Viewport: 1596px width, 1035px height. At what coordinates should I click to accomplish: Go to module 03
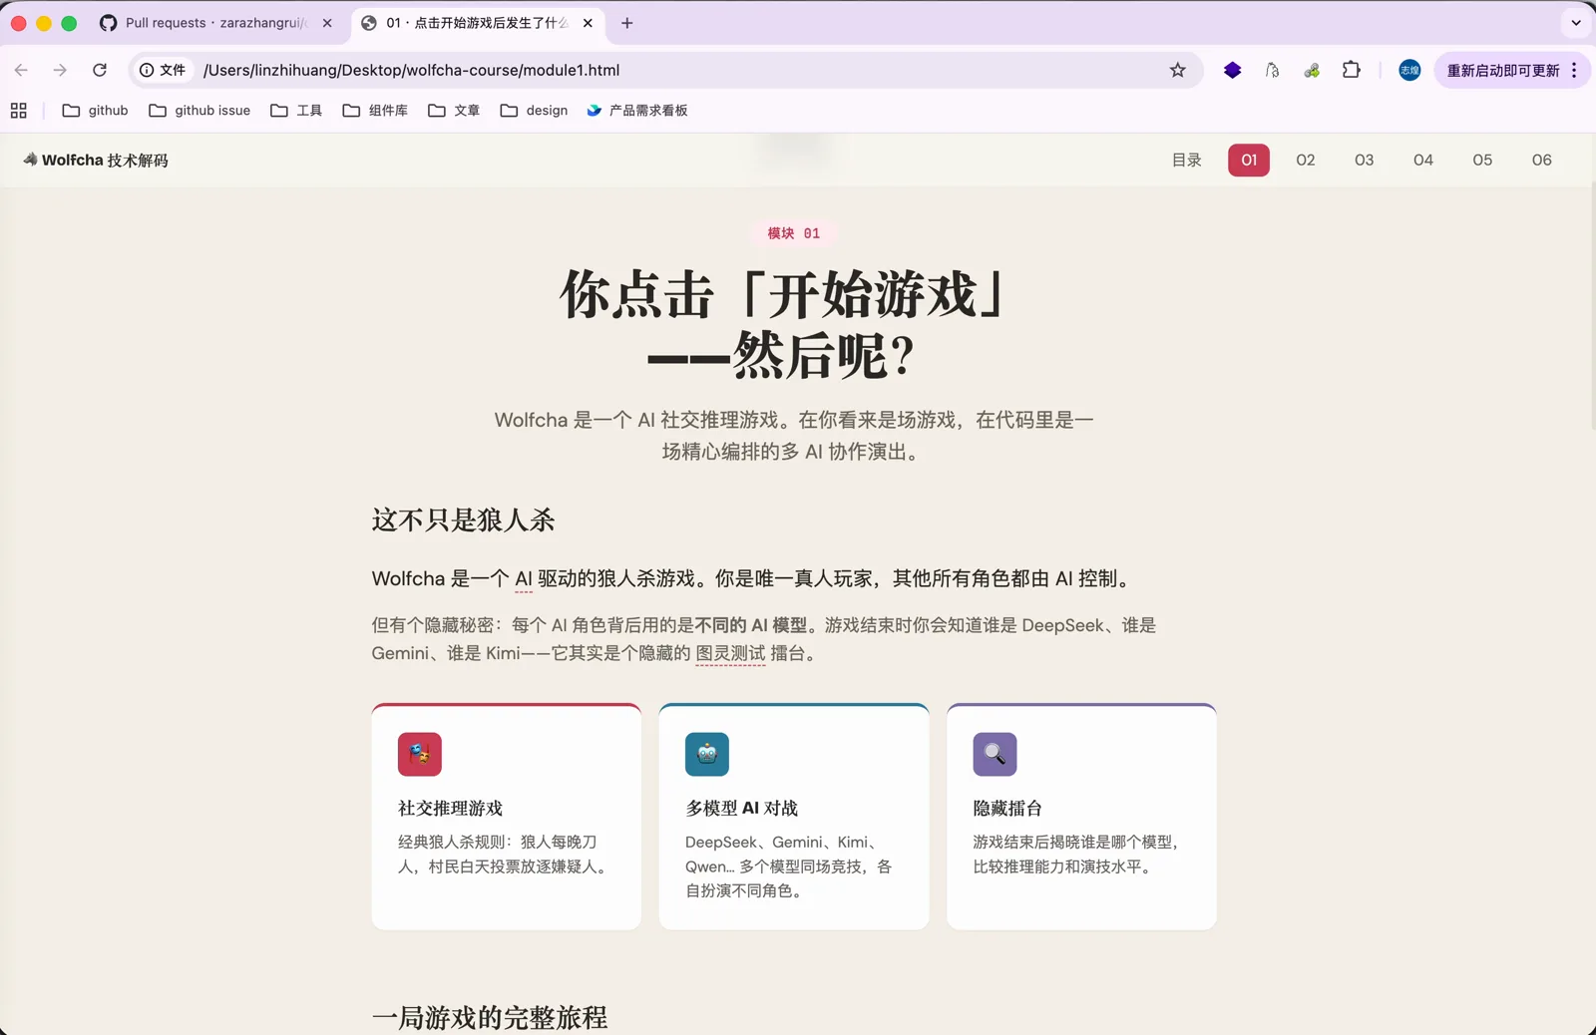1365,160
